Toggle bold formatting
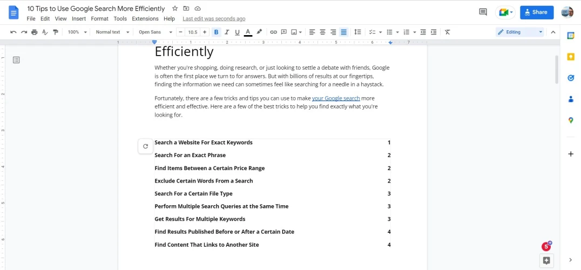This screenshot has width=581, height=270. pyautogui.click(x=216, y=32)
